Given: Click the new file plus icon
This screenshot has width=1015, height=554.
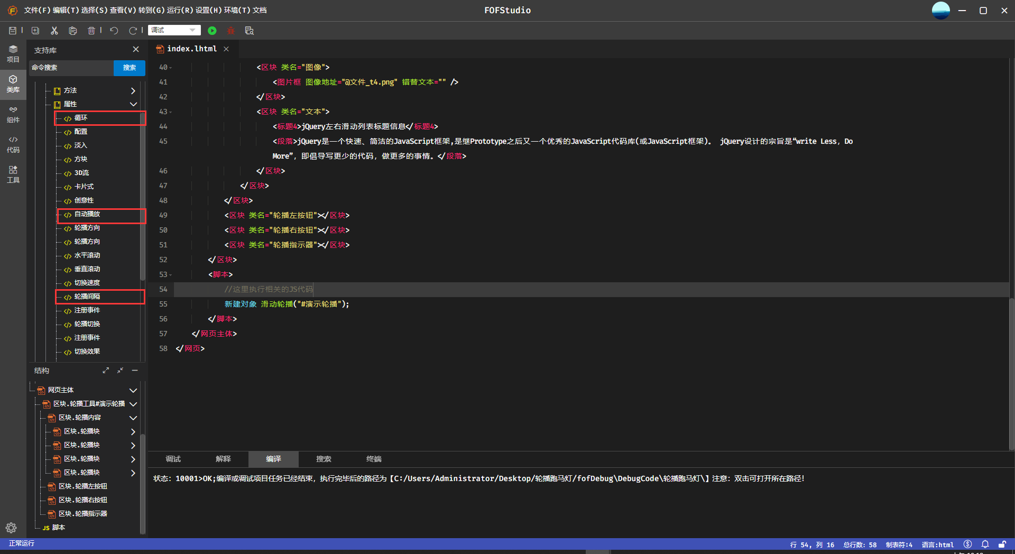Looking at the screenshot, I should [35, 31].
